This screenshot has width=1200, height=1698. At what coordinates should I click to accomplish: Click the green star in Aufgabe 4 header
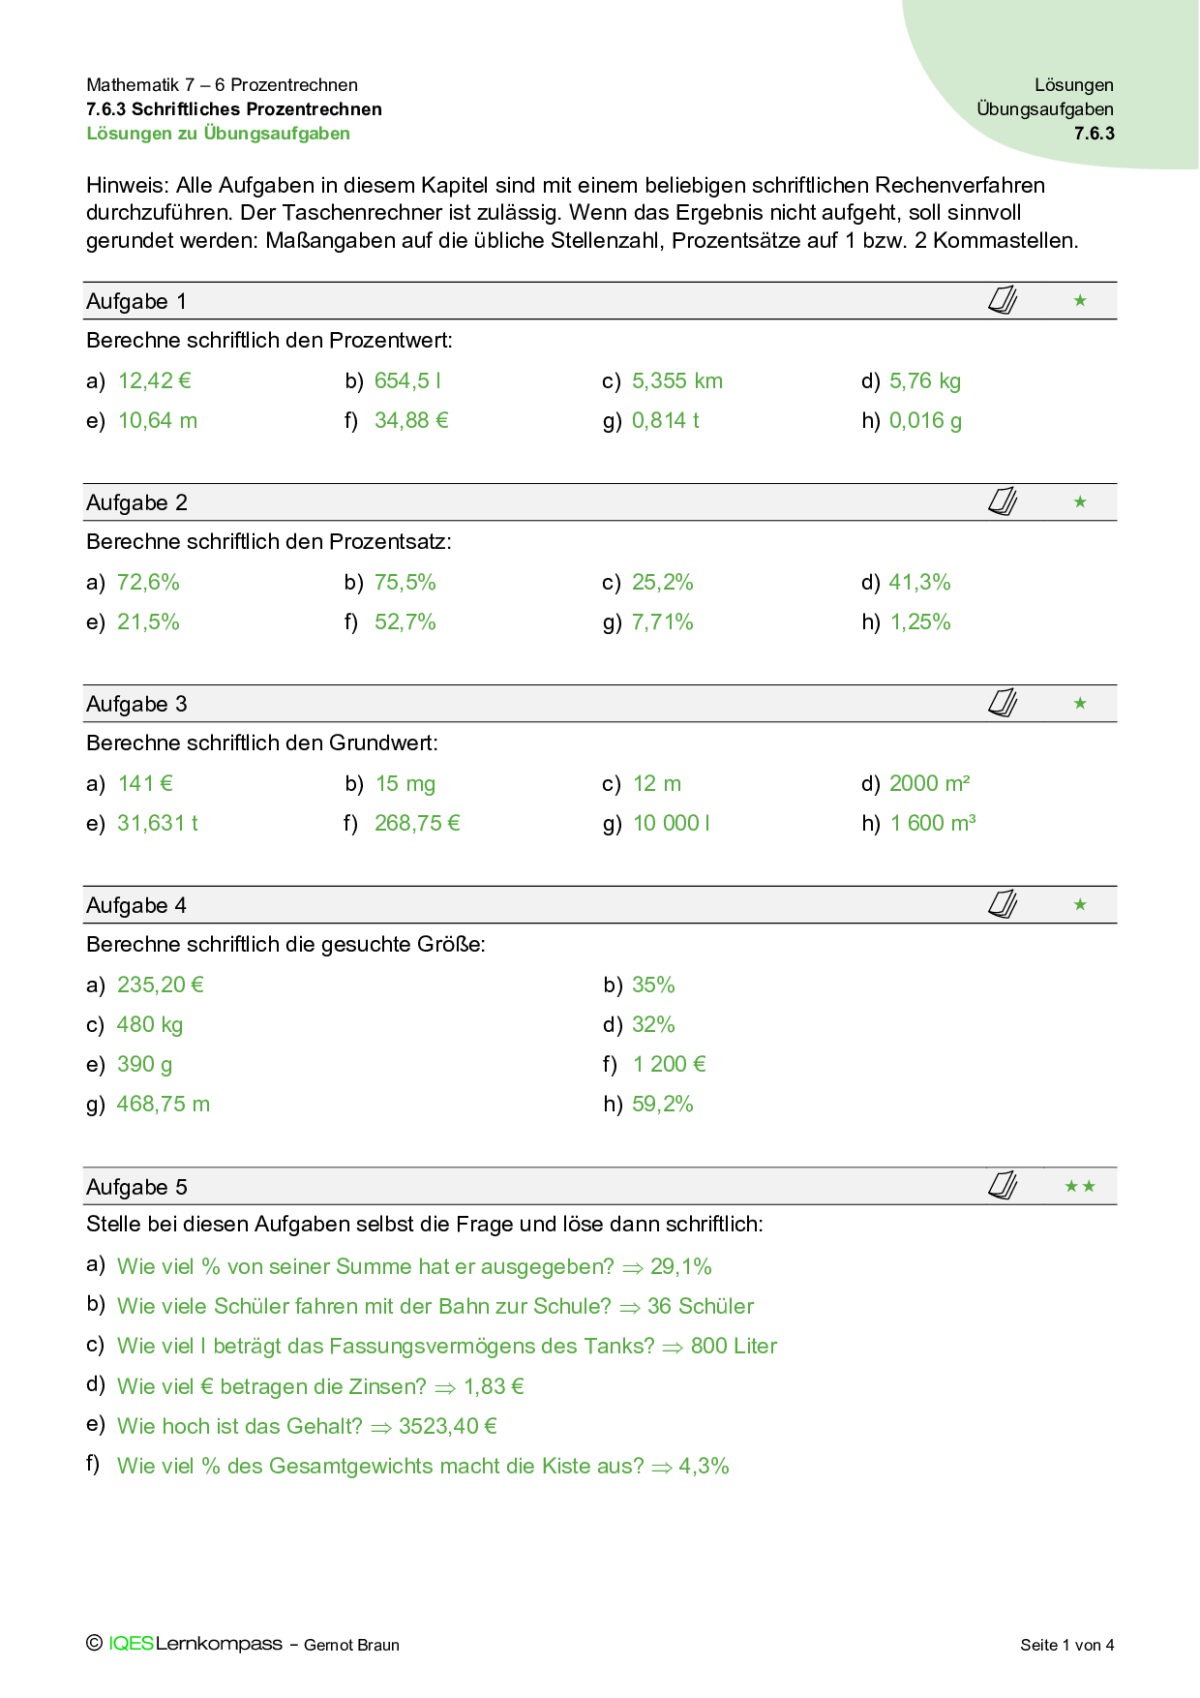[1080, 905]
